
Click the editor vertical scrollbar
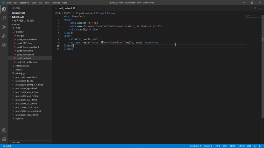[263, 67]
